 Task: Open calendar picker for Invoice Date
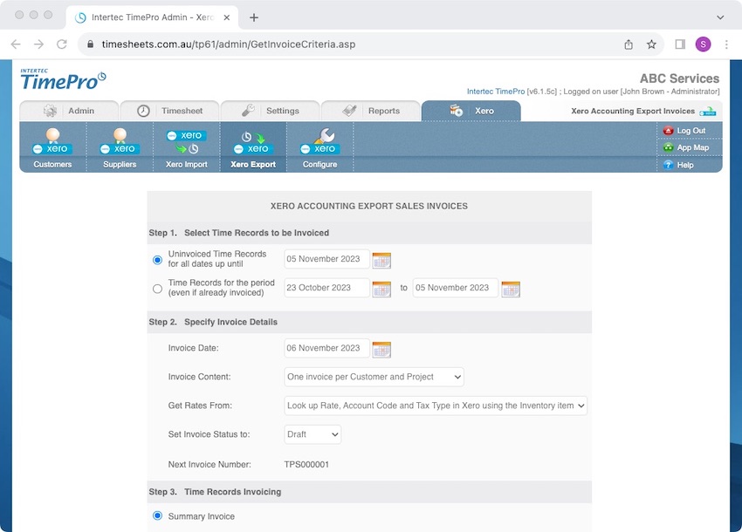tap(381, 350)
